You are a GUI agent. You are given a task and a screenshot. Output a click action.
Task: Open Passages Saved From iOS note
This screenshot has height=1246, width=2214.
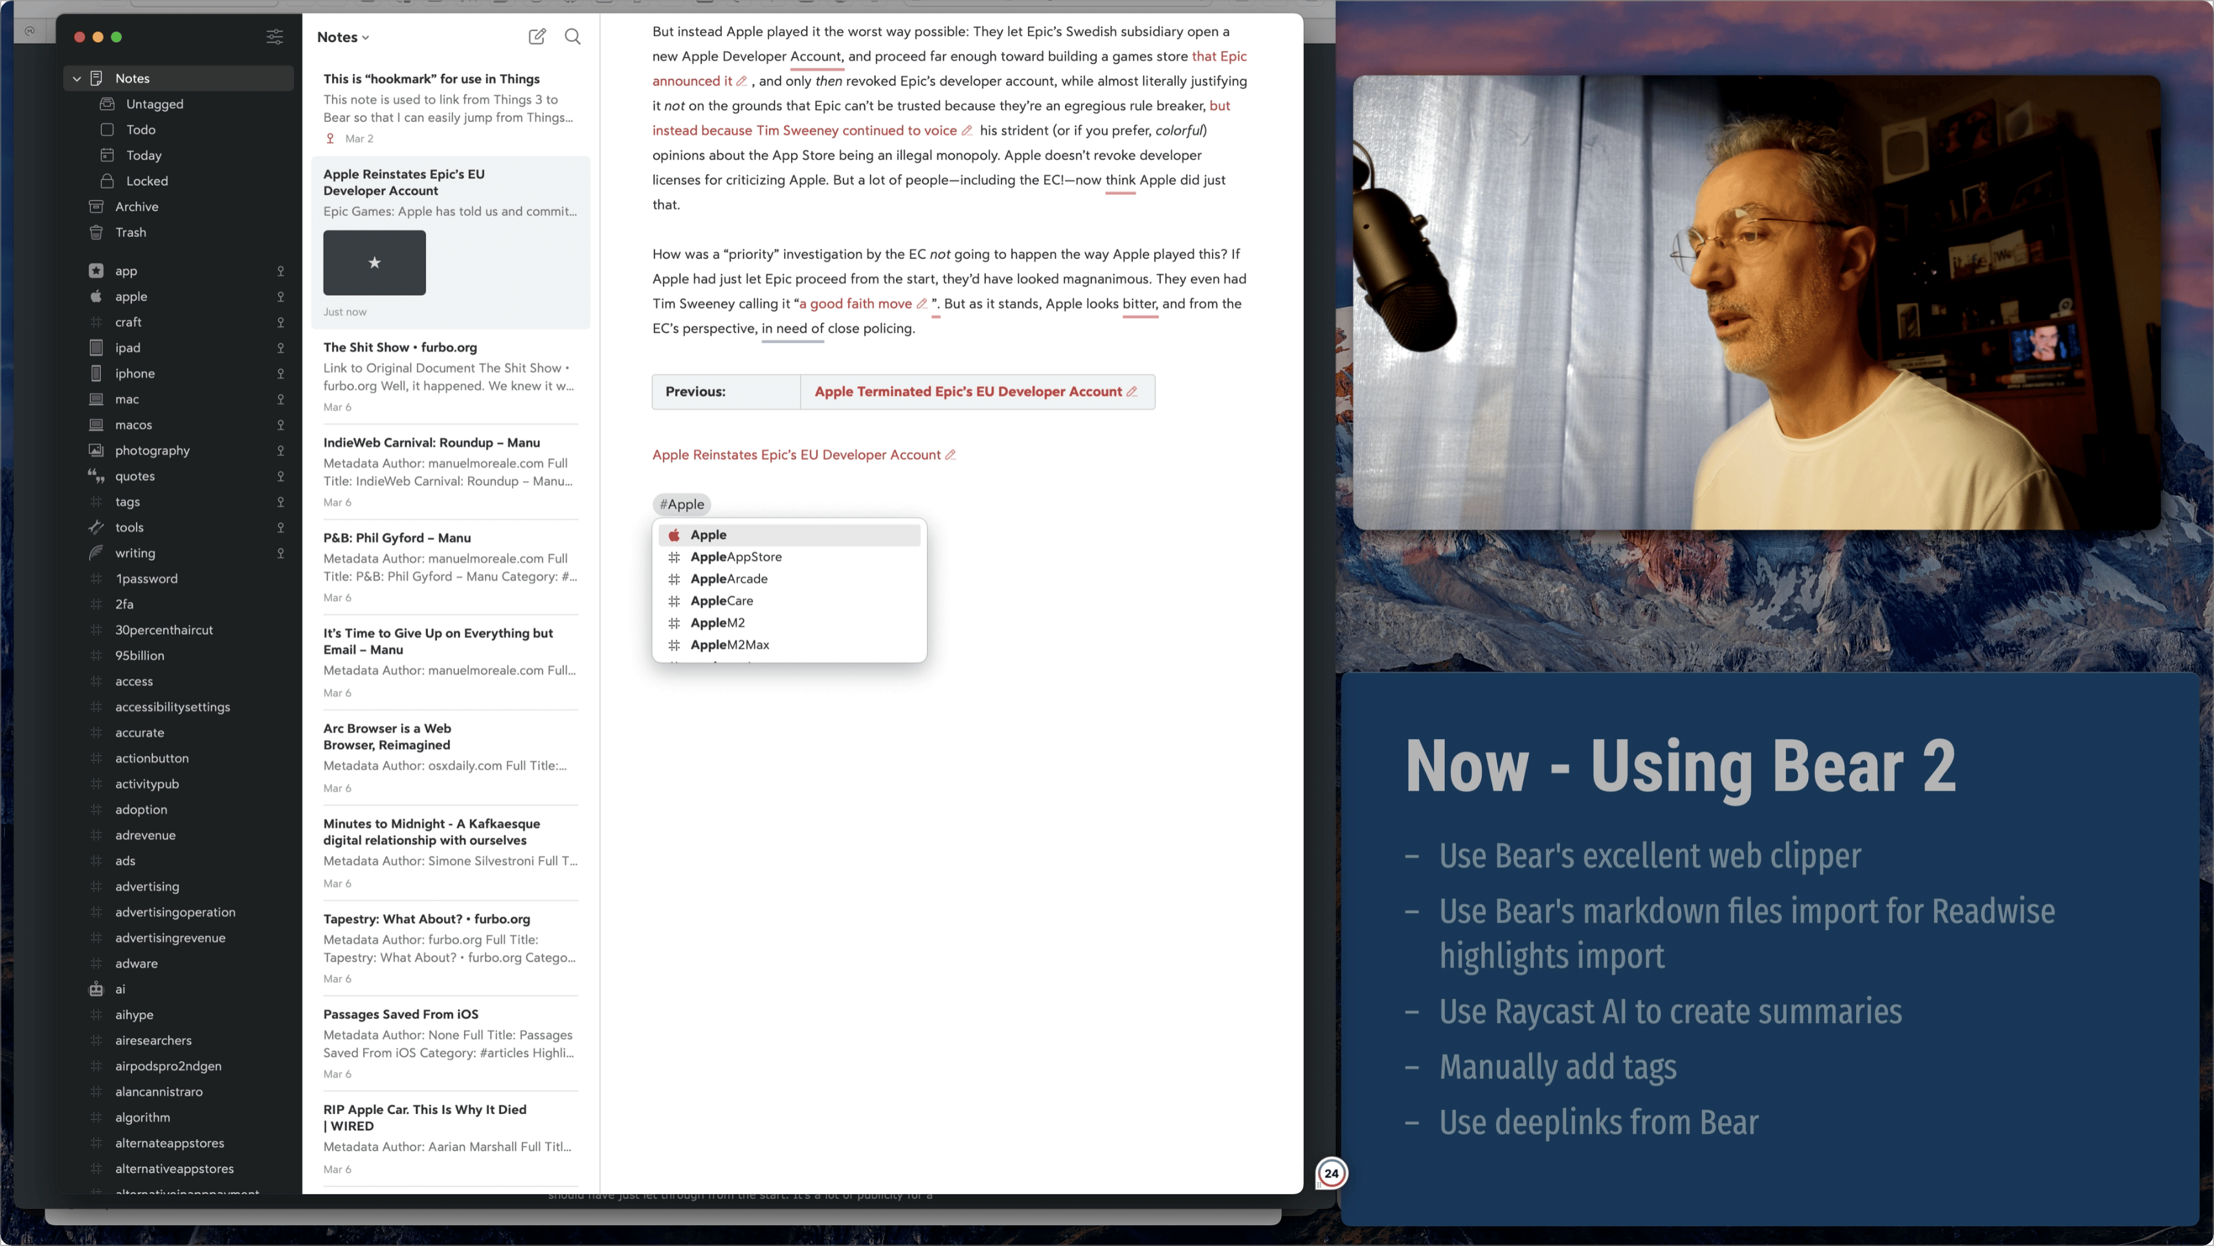(451, 1043)
